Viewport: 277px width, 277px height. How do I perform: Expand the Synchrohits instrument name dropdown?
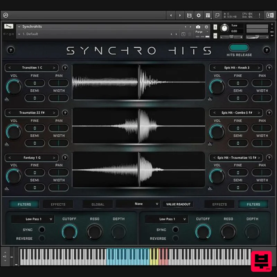(19, 27)
